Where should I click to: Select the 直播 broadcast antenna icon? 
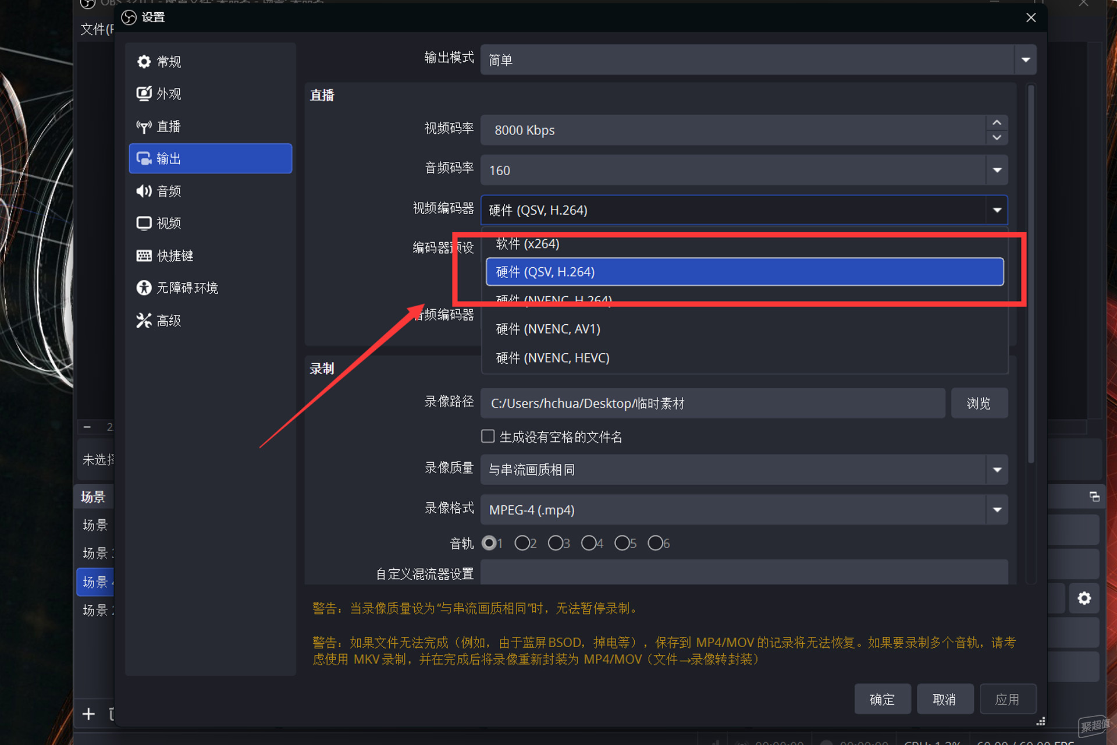coord(144,126)
